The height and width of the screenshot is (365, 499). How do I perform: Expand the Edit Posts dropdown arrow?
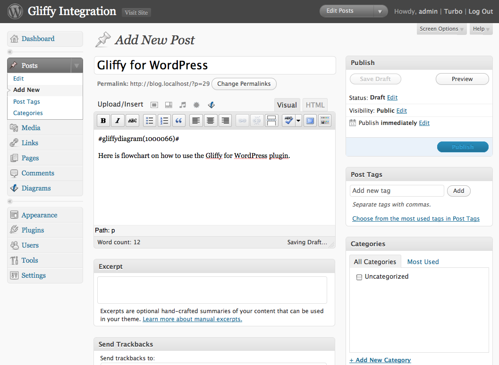(x=380, y=11)
